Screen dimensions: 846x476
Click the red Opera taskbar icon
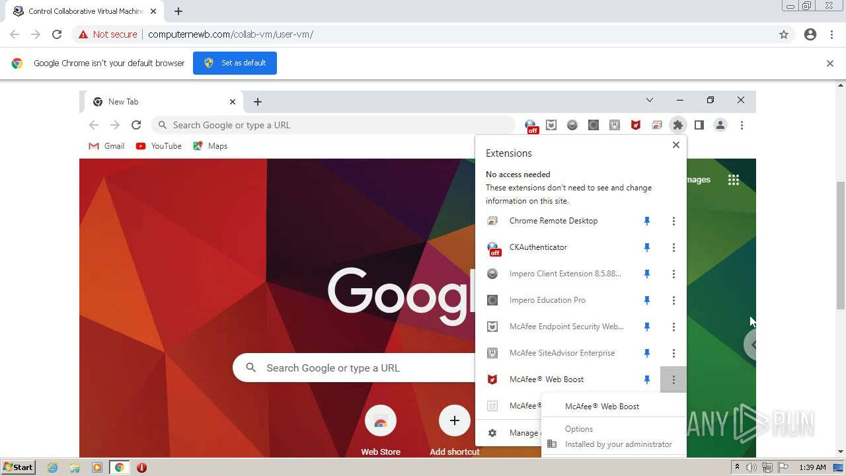click(x=141, y=467)
